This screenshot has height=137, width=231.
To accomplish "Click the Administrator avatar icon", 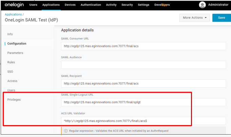I will coord(202,5).
